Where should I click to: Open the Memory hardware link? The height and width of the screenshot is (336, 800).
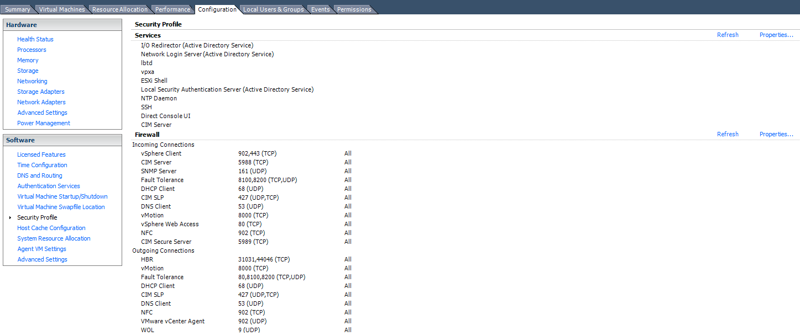click(x=28, y=60)
